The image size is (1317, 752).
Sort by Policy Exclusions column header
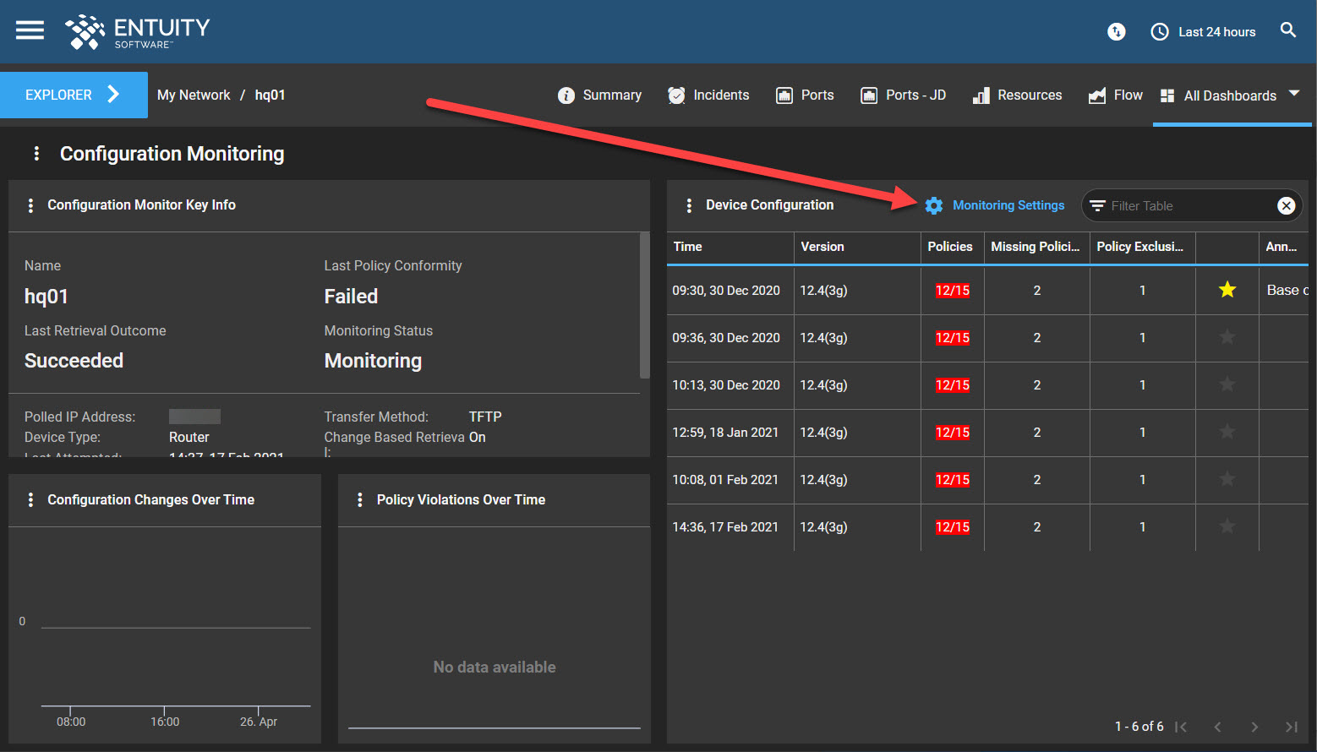click(x=1143, y=247)
